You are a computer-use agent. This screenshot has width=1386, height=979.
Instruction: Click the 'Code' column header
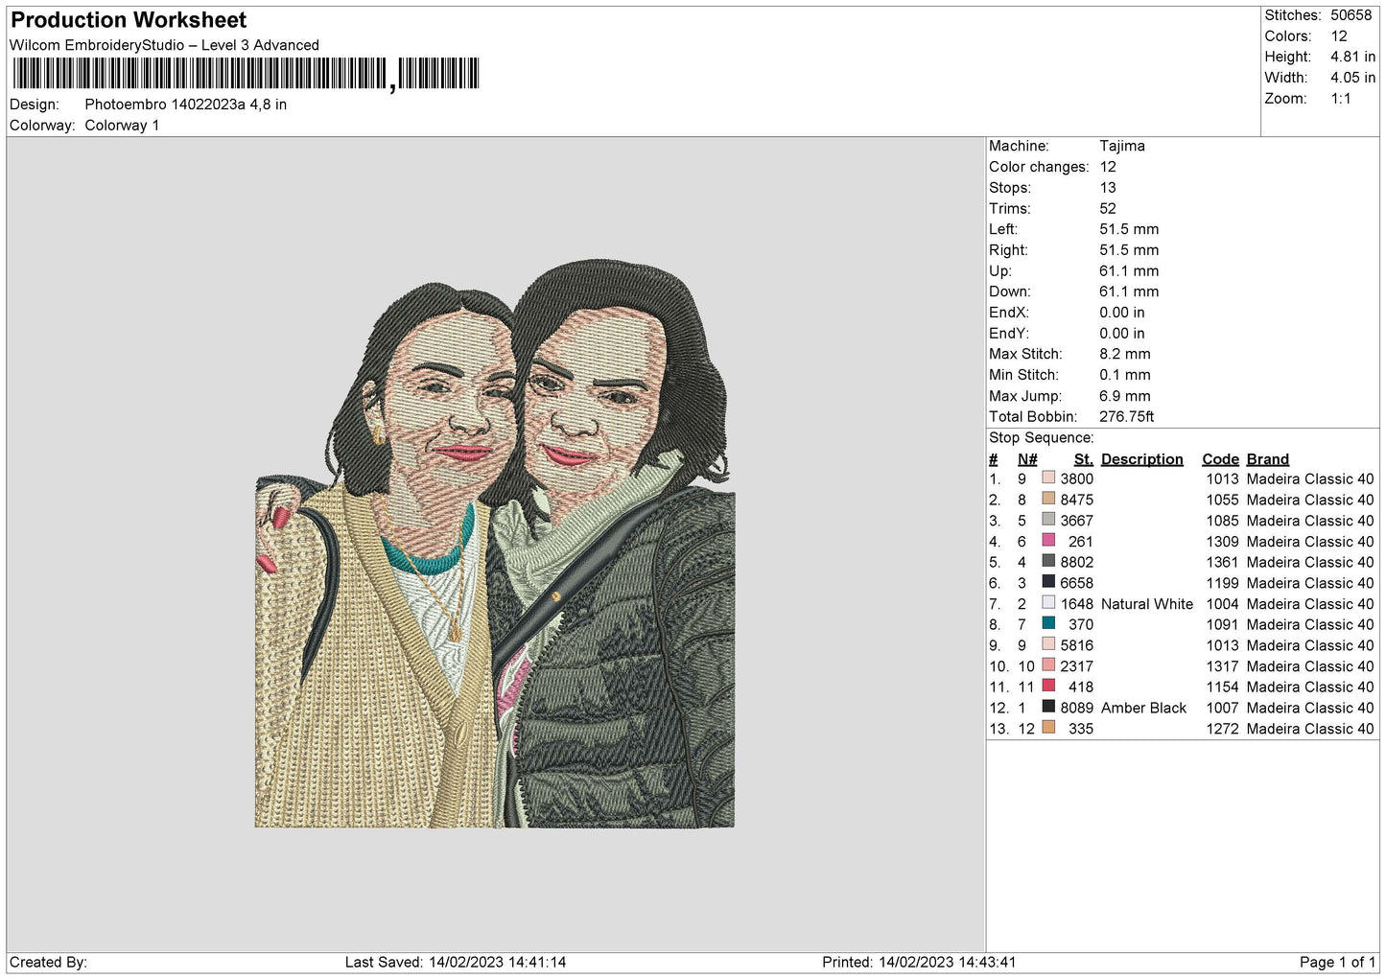[1221, 459]
